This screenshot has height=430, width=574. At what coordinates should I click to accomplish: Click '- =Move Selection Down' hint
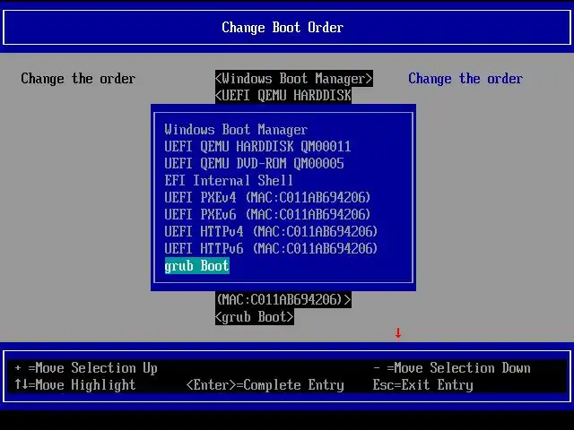pos(452,368)
